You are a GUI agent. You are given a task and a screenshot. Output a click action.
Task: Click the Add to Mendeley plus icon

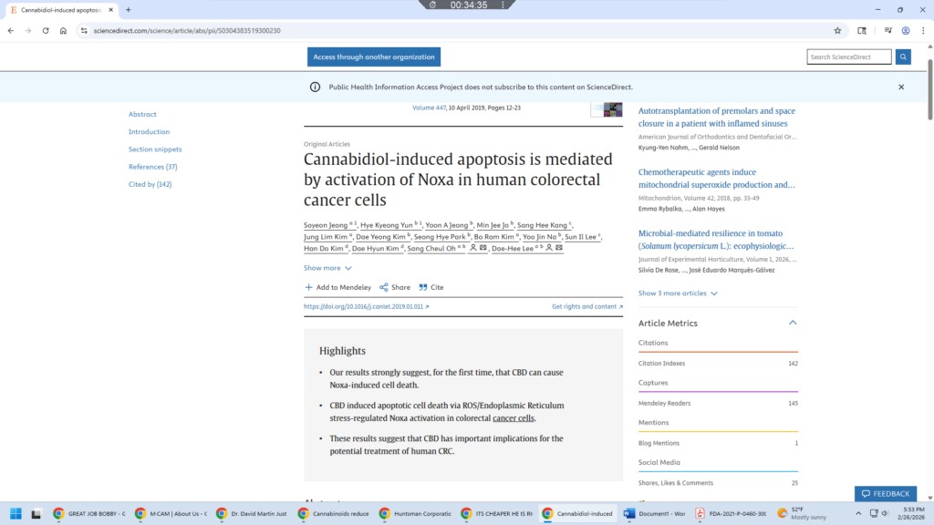pos(309,287)
